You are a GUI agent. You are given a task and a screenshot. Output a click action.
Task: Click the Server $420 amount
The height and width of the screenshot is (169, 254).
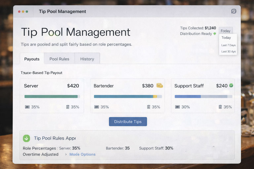point(73,86)
